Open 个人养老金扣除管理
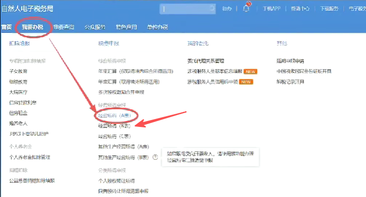This screenshot has height=197, width=366. [29, 157]
